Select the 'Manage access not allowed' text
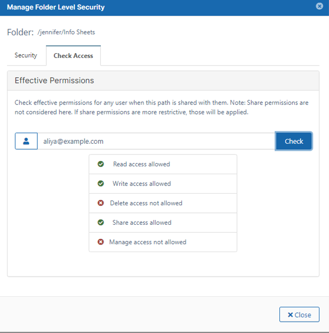329x333 pixels. click(x=148, y=242)
